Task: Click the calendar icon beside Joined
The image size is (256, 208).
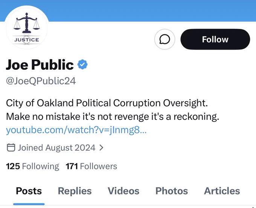Action: click(11, 148)
